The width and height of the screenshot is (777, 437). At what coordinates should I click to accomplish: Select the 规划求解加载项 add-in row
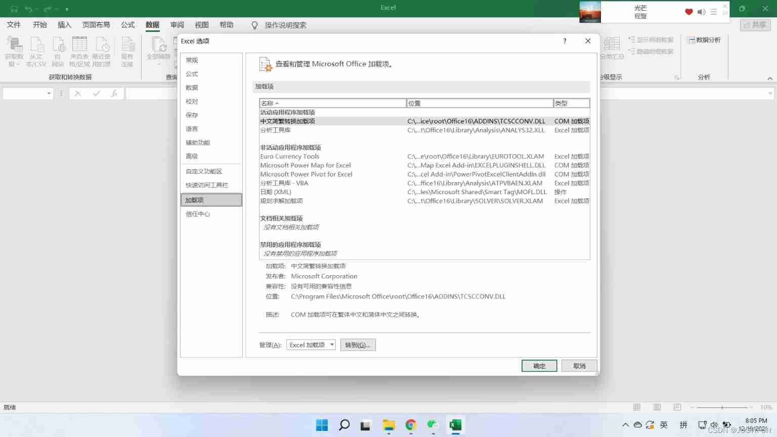tap(424, 201)
